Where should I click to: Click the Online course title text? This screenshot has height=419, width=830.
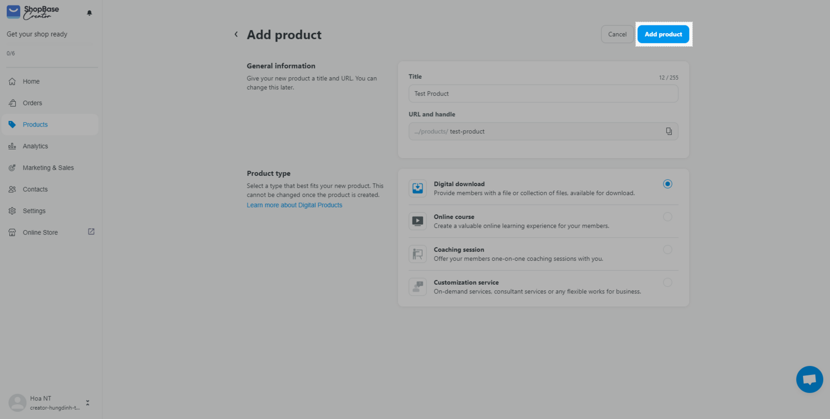click(x=454, y=217)
